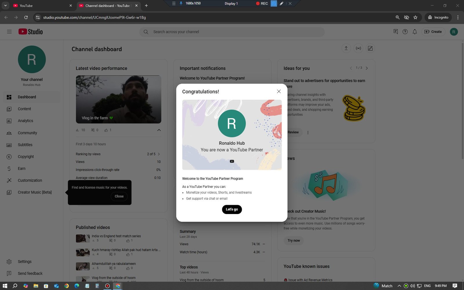Go to previous idea card
Screen dimensions: 464x290
pos(351,68)
